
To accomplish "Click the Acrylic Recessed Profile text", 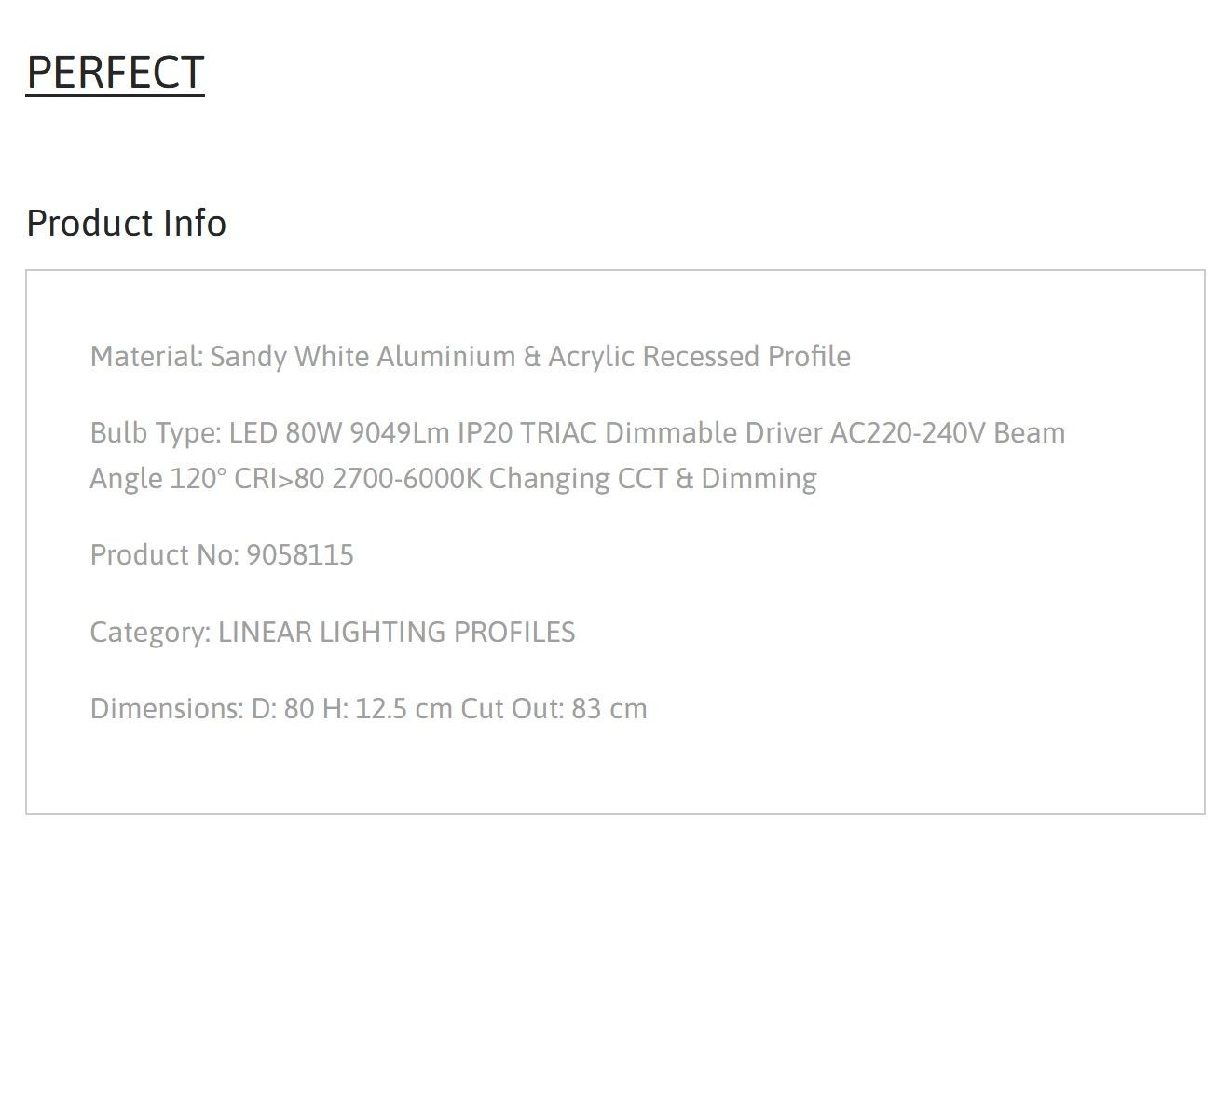I will [699, 356].
